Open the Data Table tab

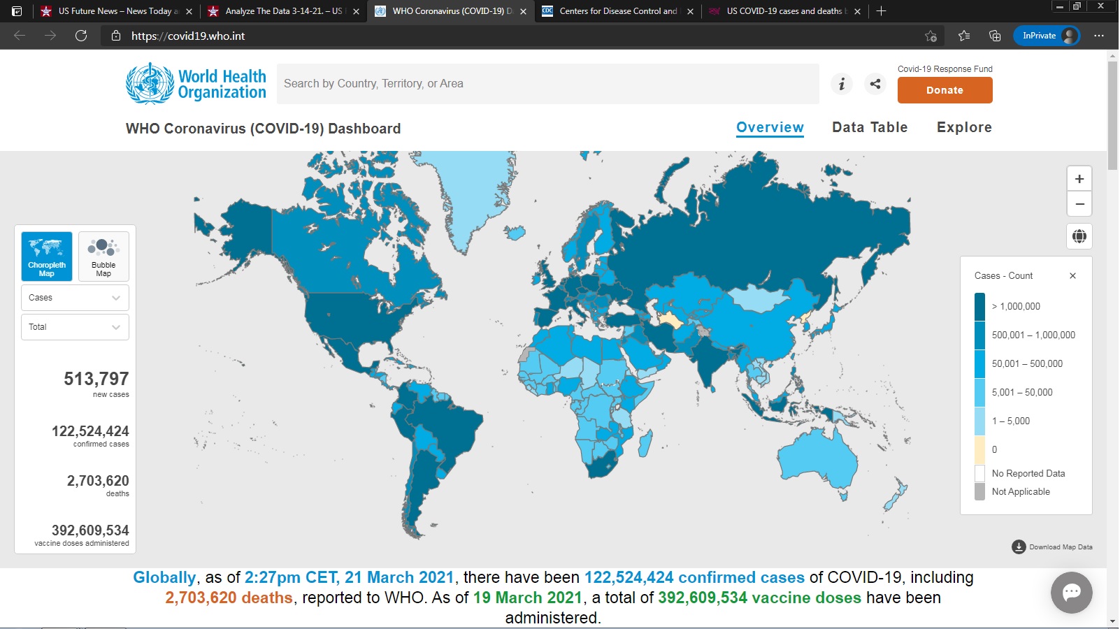point(870,127)
